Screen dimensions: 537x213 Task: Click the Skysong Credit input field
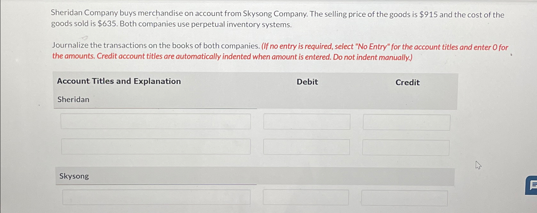point(405,197)
